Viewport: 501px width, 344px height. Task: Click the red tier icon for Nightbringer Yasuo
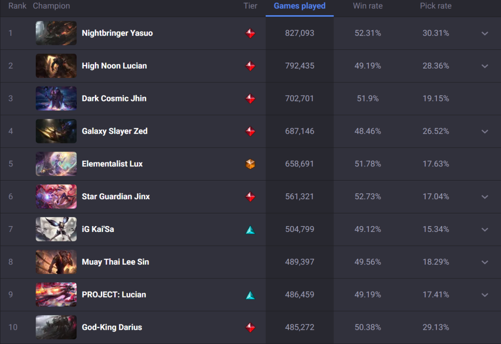[x=250, y=33]
